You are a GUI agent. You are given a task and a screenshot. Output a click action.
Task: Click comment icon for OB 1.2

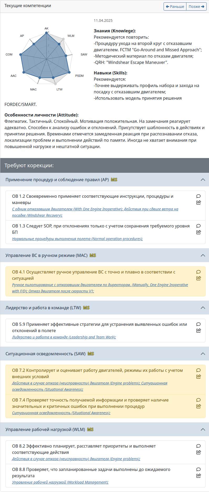click(198, 196)
